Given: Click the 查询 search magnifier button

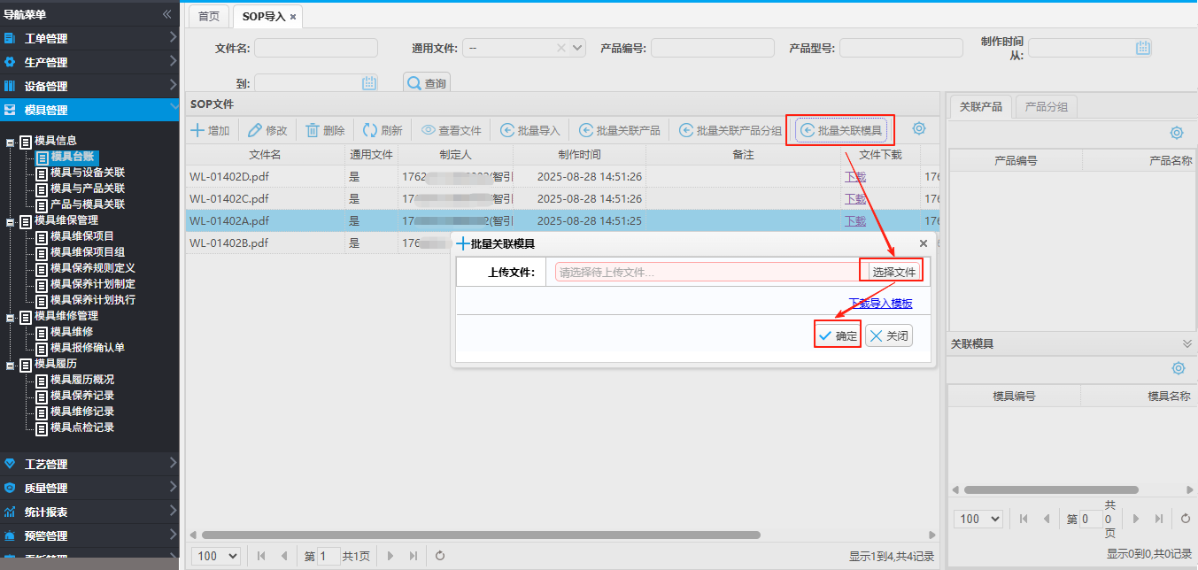Looking at the screenshot, I should tap(427, 83).
